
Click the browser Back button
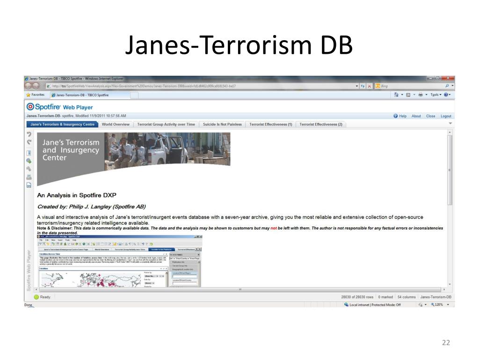click(28, 86)
